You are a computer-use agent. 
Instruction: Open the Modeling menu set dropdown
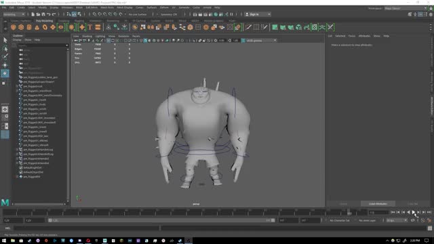pyautogui.click(x=14, y=14)
